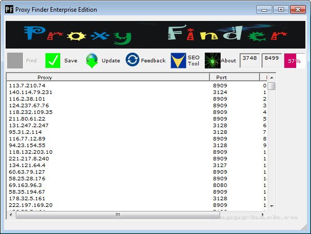Click the SEO Tool label
The image size is (311, 234).
click(x=194, y=60)
